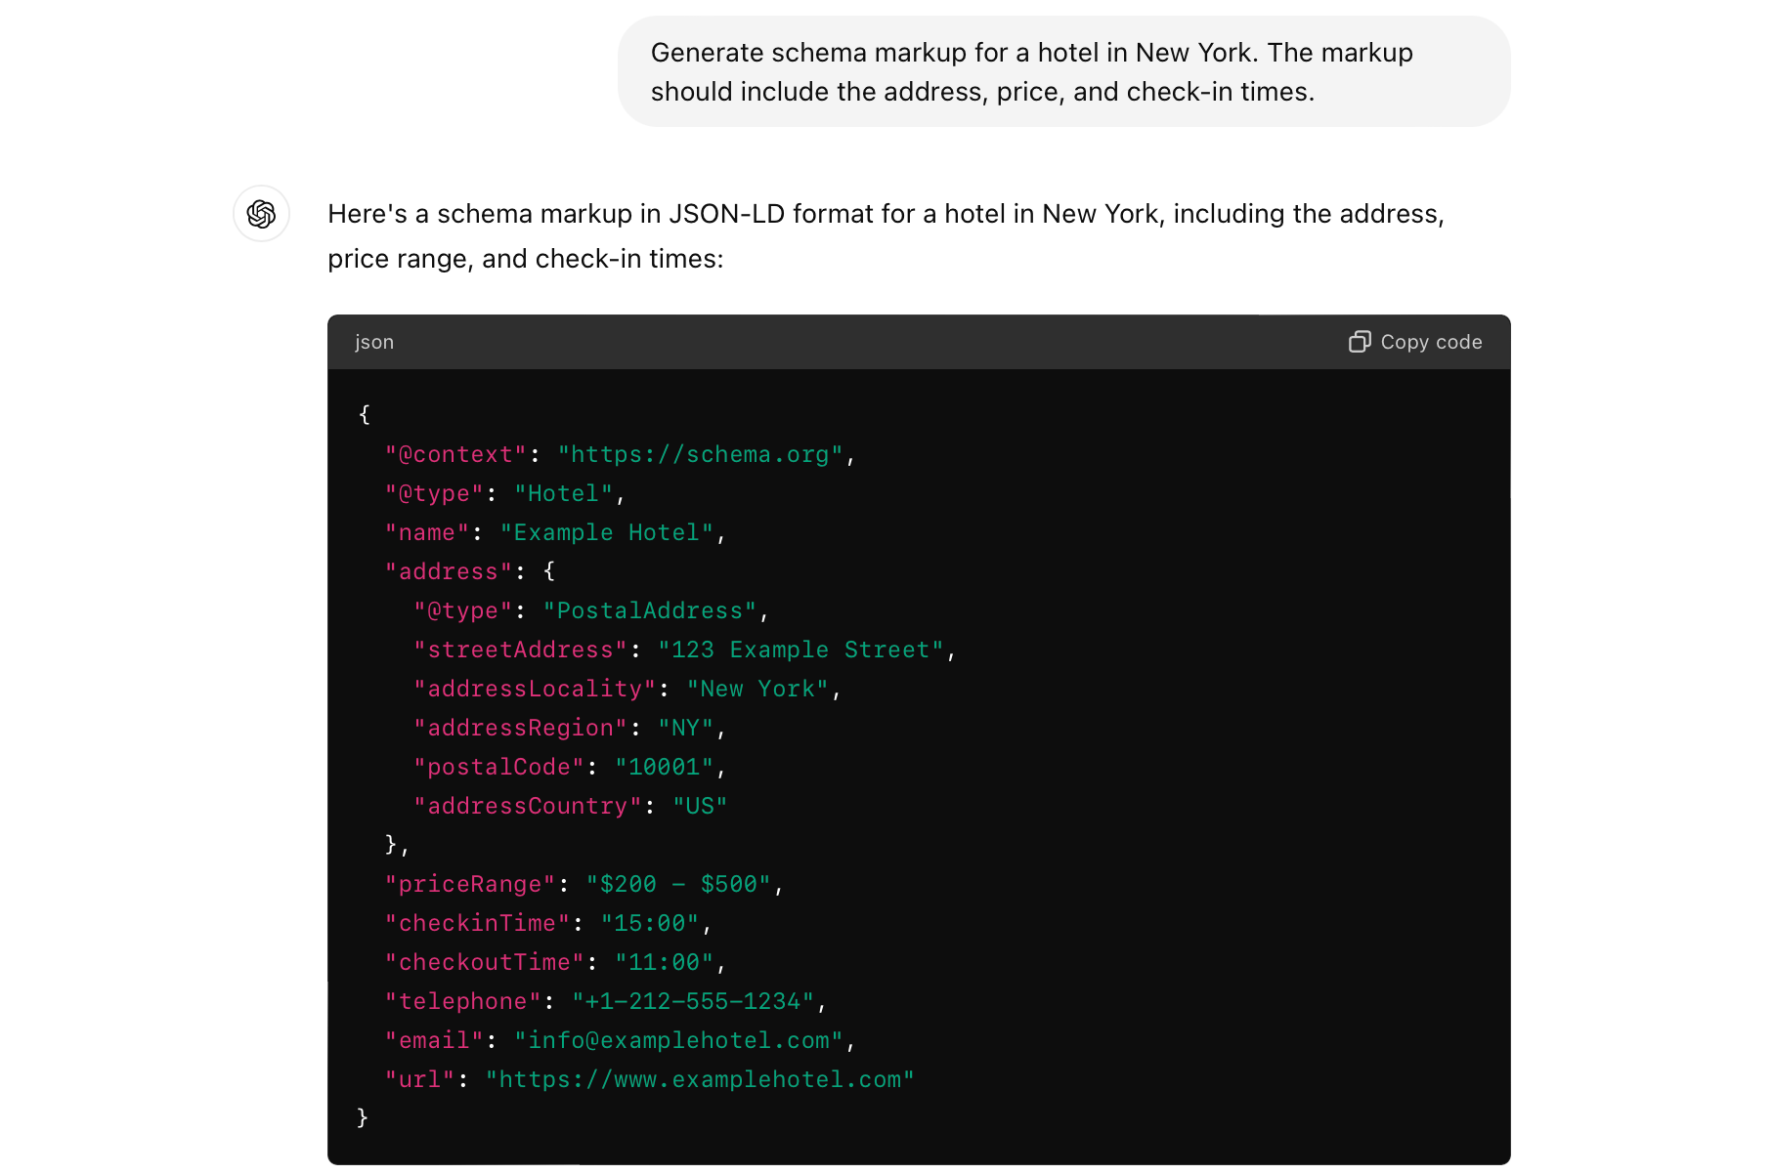The height and width of the screenshot is (1174, 1773).
Task: Click the info@examplehotel.com email value
Action: pos(678,1041)
